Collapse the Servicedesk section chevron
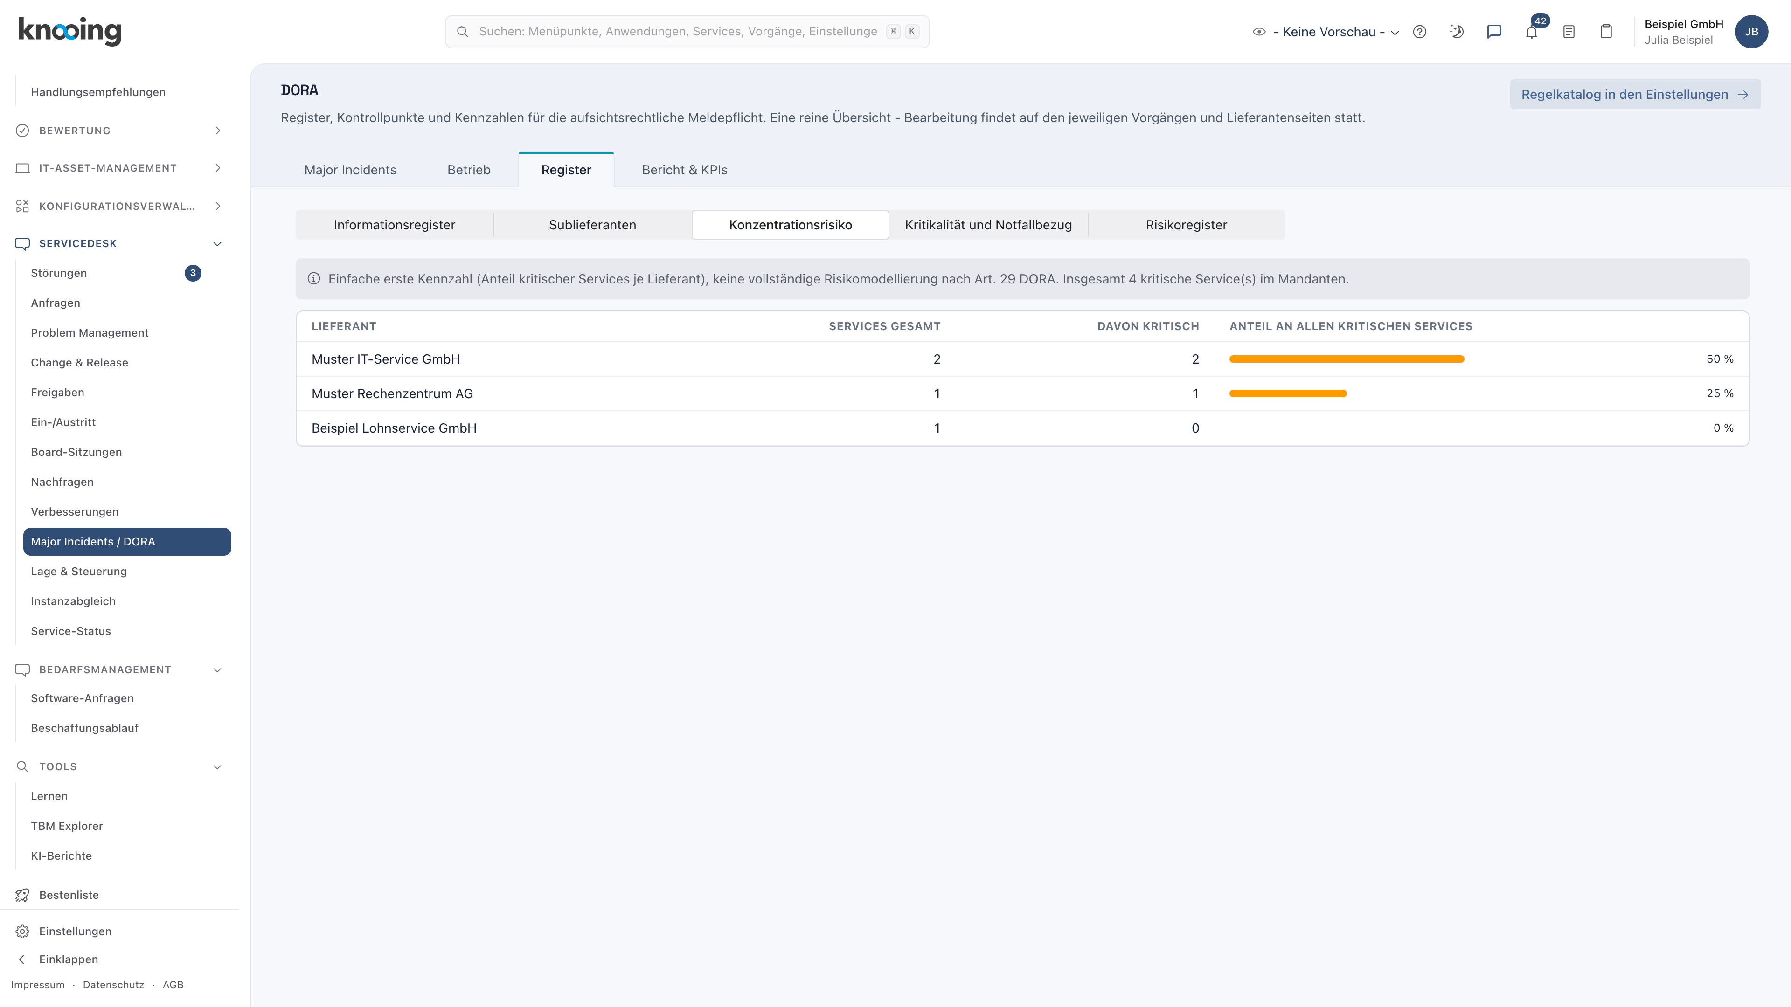This screenshot has height=1007, width=1791. [x=218, y=244]
